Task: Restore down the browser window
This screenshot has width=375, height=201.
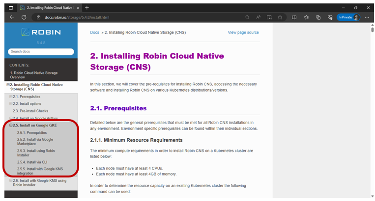Action: (x=356, y=8)
